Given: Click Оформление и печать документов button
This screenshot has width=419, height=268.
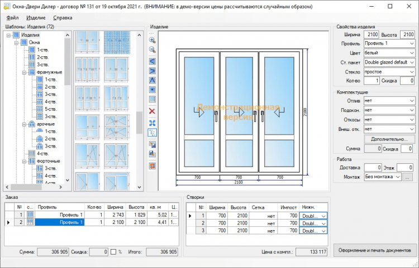Looking at the screenshot, I should [374, 250].
